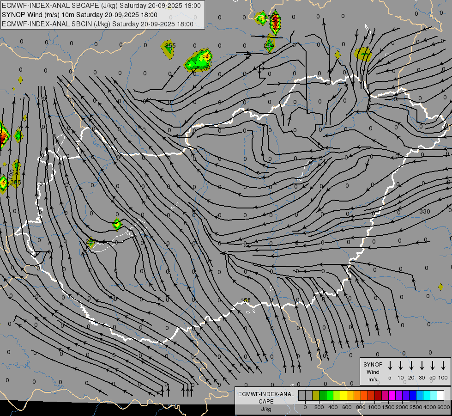Viewport: 452px width, 416px height.
Task: Click the 200 tick label on CAPE scale
Action: (x=319, y=407)
